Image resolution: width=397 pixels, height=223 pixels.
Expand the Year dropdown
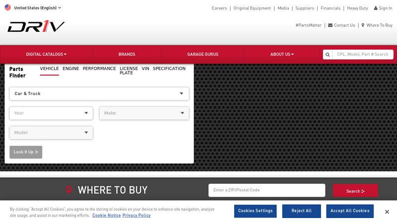point(51,113)
